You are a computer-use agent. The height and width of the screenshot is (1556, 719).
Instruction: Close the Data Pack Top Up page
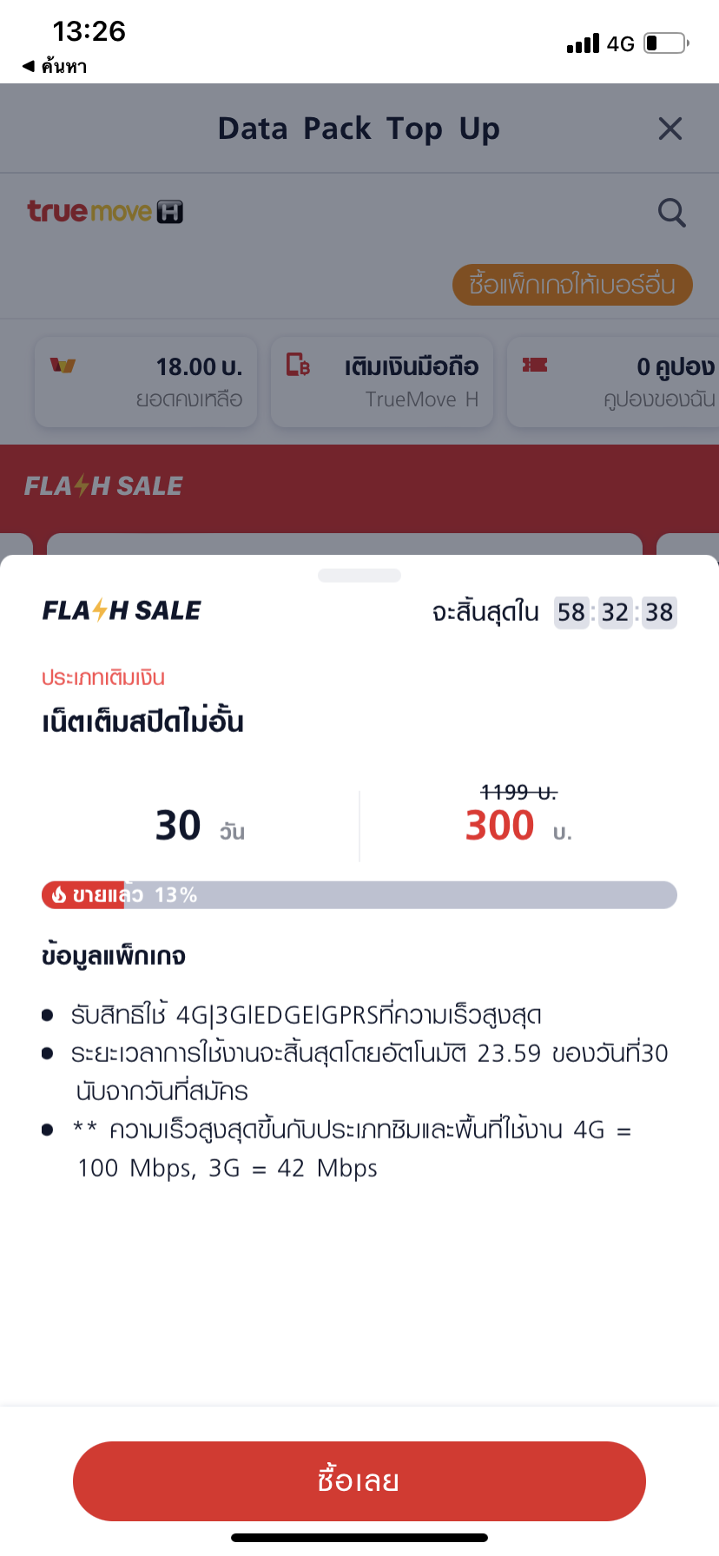click(x=670, y=129)
